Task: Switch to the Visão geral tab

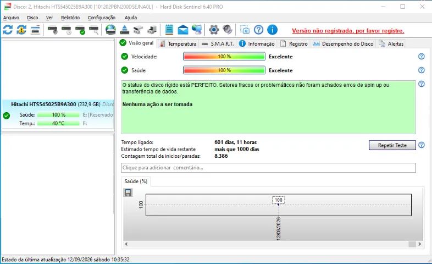Action: (137, 43)
